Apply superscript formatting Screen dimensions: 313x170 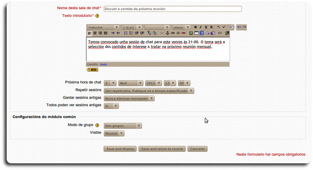click(224, 27)
